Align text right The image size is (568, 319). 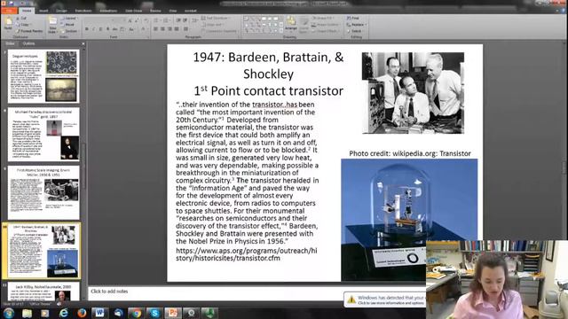(x=170, y=29)
